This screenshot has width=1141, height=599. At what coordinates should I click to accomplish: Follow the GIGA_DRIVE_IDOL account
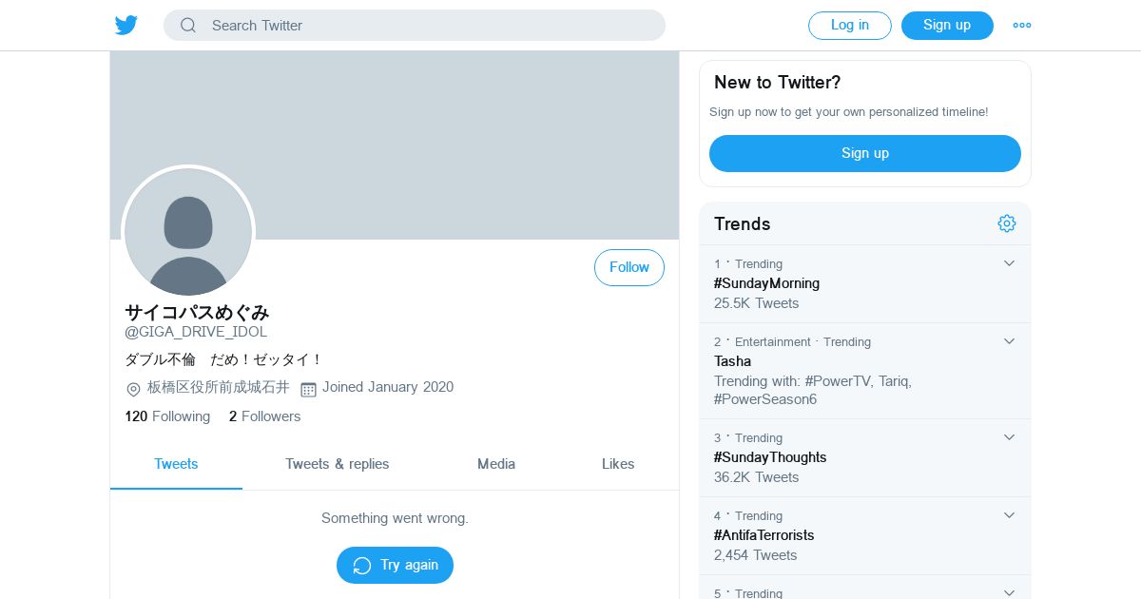[629, 268]
